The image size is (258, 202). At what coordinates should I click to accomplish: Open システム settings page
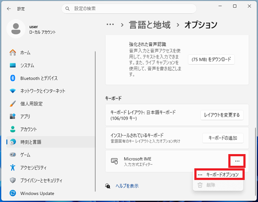tap(27, 66)
